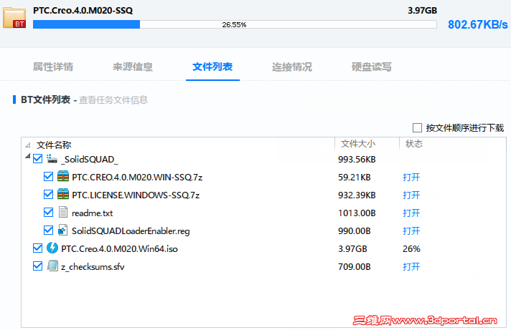511x330 pixels.
Task: Click the BT文件列表 section heading
Action: (x=45, y=100)
